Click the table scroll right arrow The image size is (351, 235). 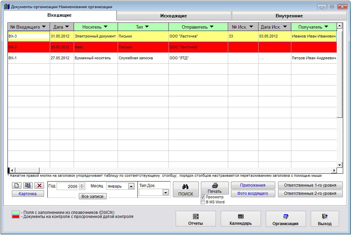tap(334, 170)
